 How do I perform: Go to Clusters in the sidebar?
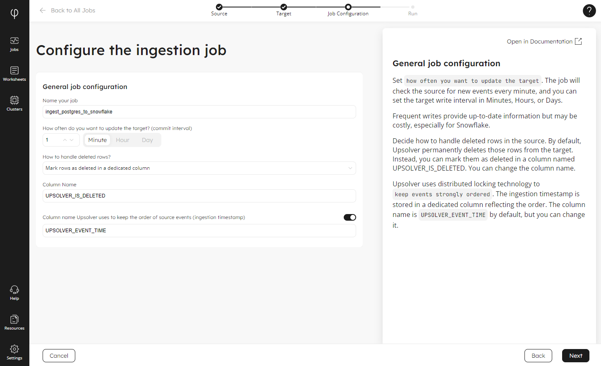tap(14, 104)
